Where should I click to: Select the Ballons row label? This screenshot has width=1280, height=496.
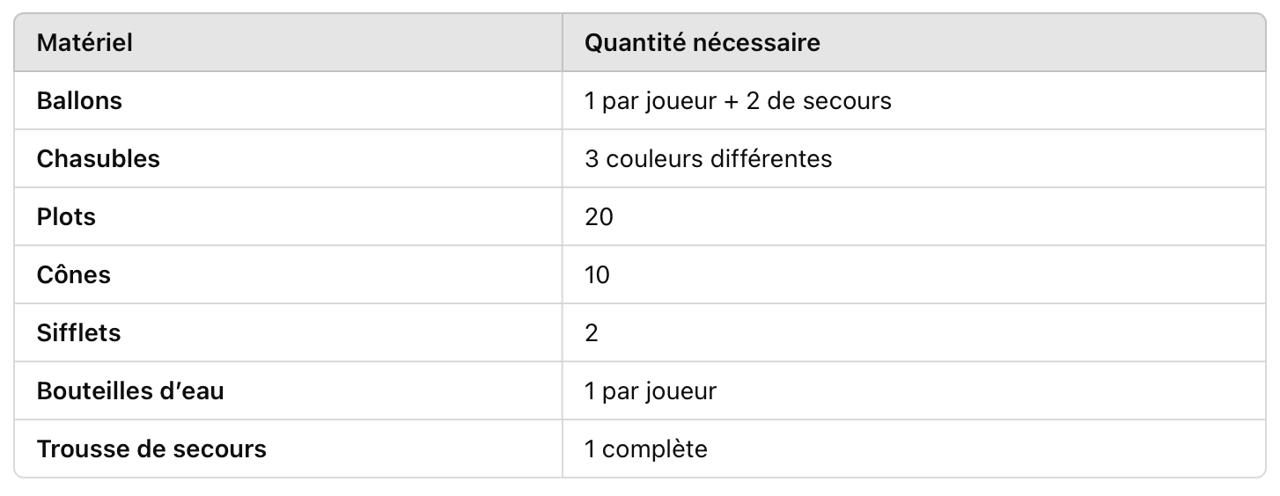click(x=79, y=101)
